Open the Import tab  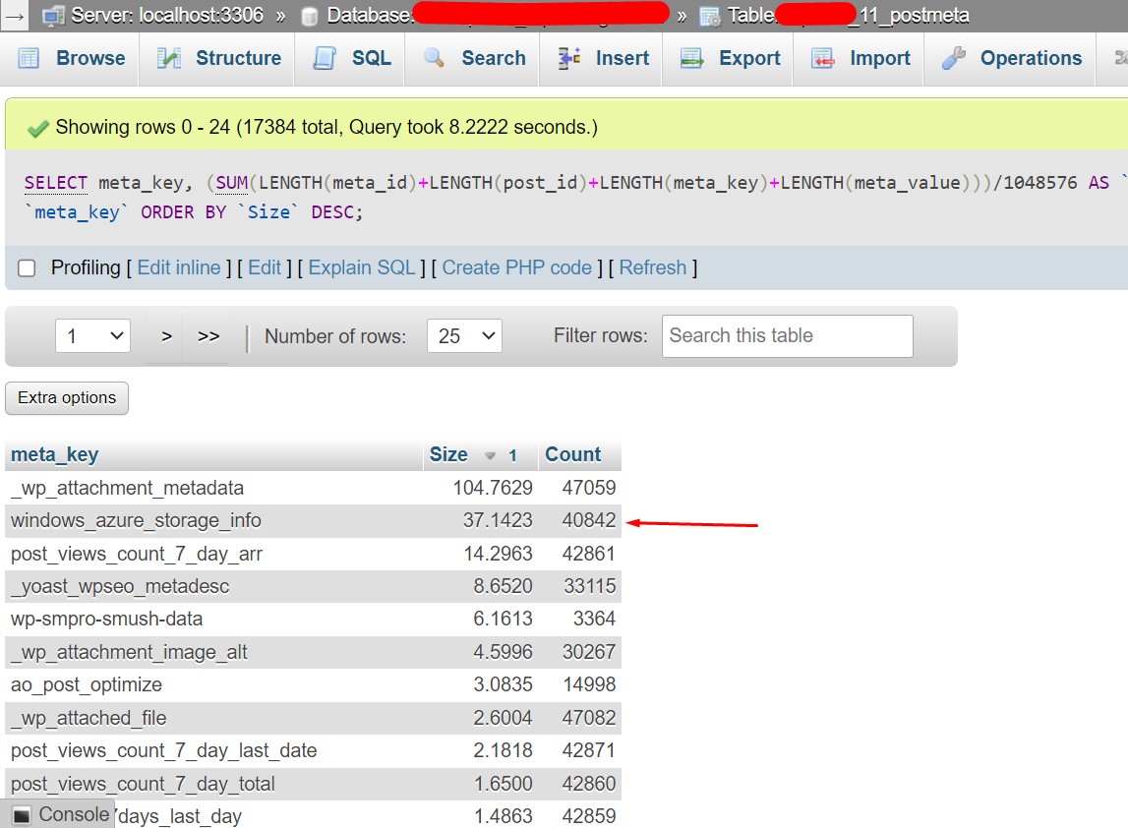(x=861, y=58)
